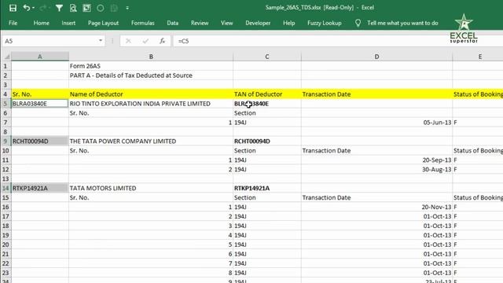The image size is (503, 283).
Task: Open Customize Quick Access Toolbar dropdown
Action: click(x=127, y=8)
